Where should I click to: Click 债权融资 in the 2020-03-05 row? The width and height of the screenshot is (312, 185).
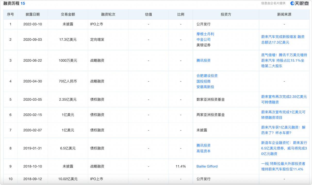pos(97,99)
